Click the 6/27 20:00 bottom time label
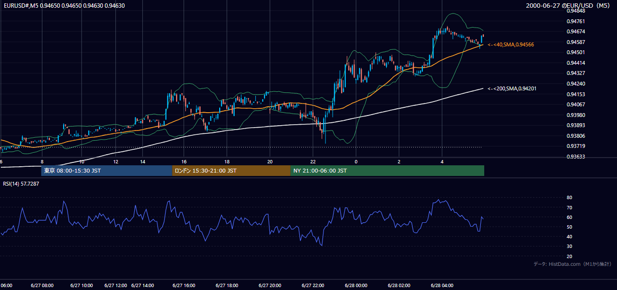Screen dimensions: 617x290 270,285
